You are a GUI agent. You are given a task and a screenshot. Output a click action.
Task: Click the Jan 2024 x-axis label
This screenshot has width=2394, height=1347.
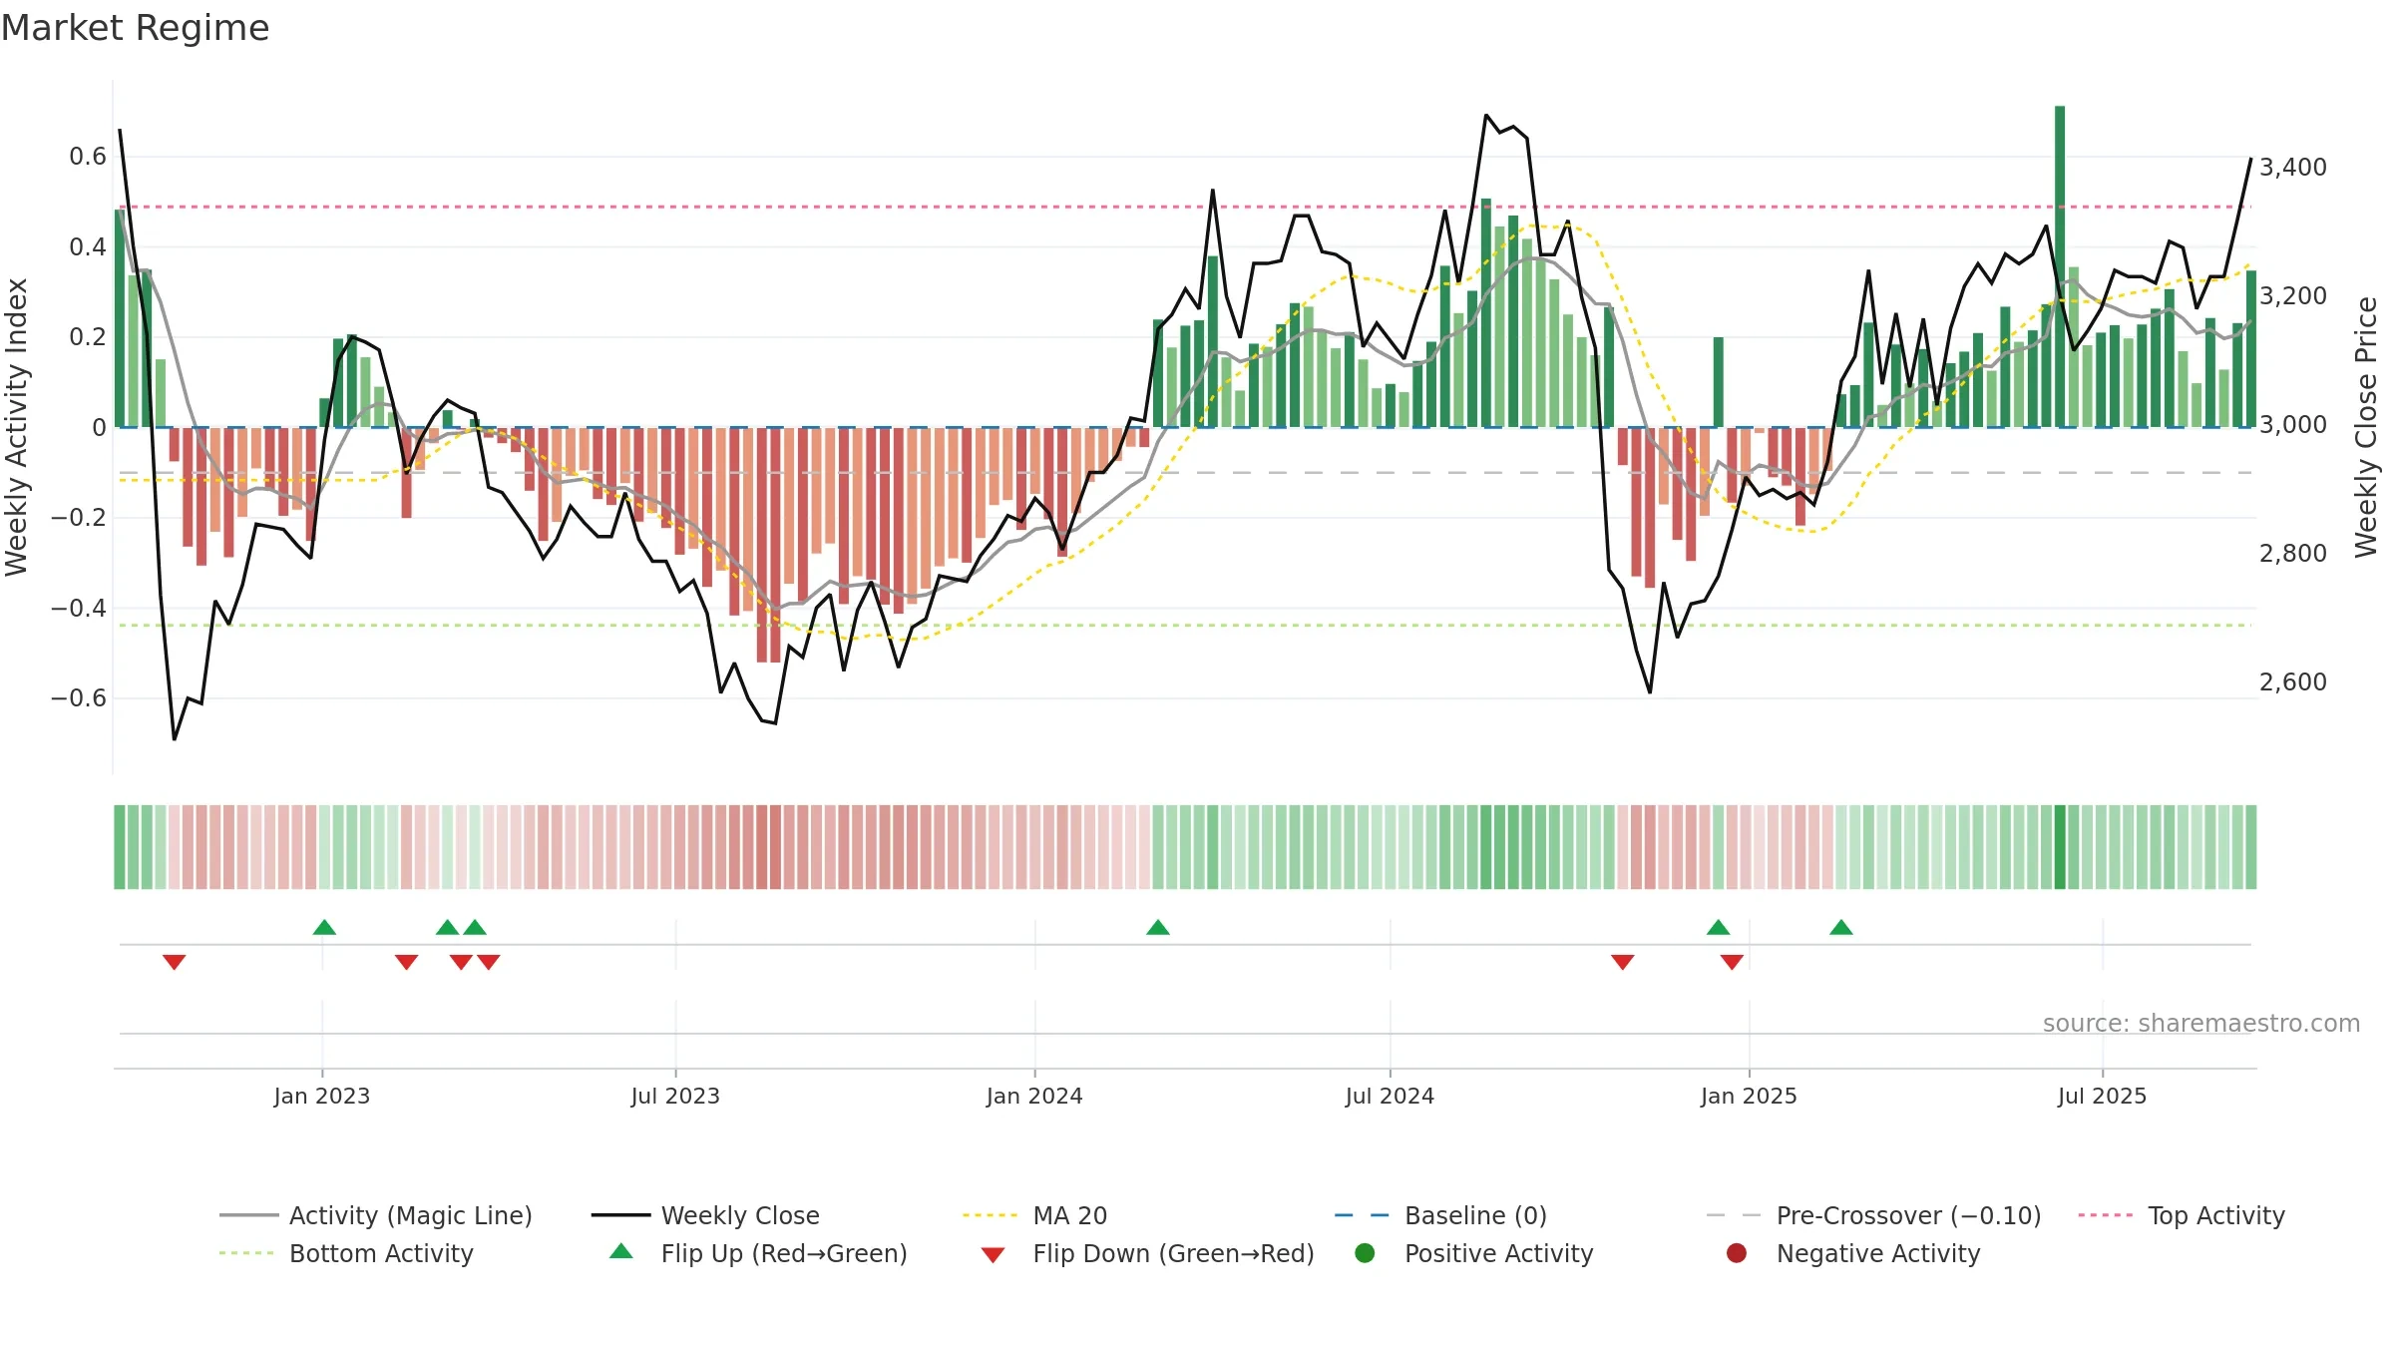coord(1034,1096)
